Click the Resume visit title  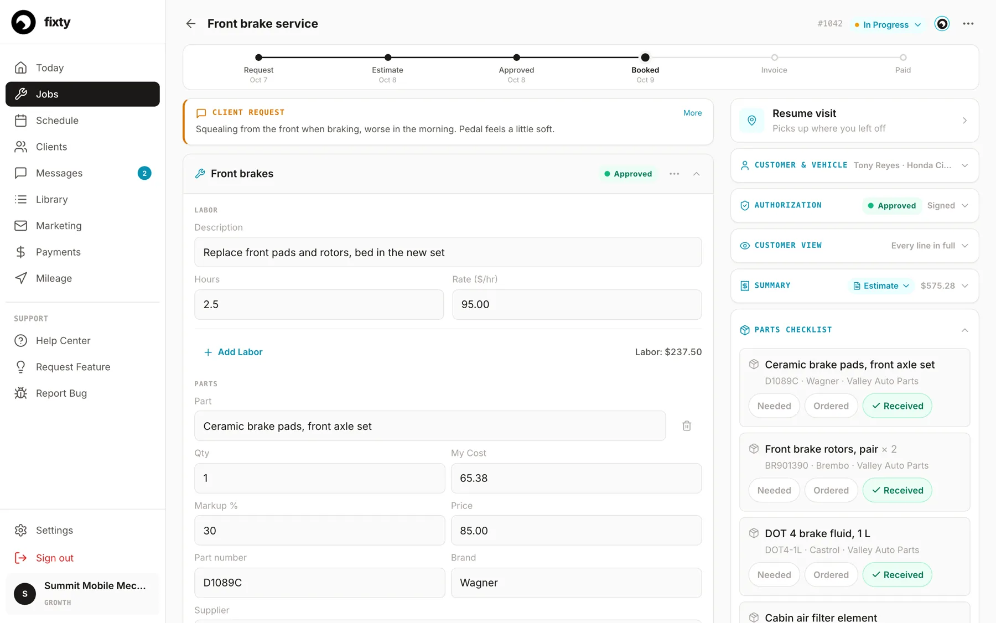(804, 113)
